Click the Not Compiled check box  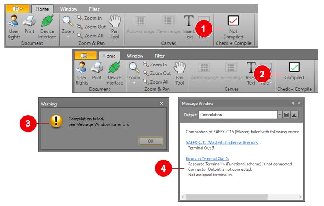click(x=233, y=21)
